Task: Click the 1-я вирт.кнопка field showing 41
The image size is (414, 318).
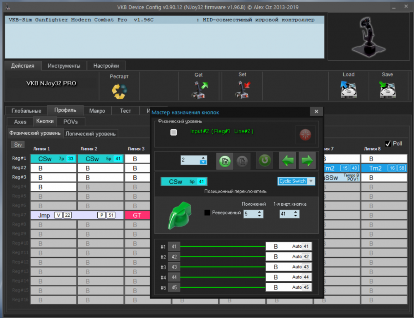Action: (286, 214)
